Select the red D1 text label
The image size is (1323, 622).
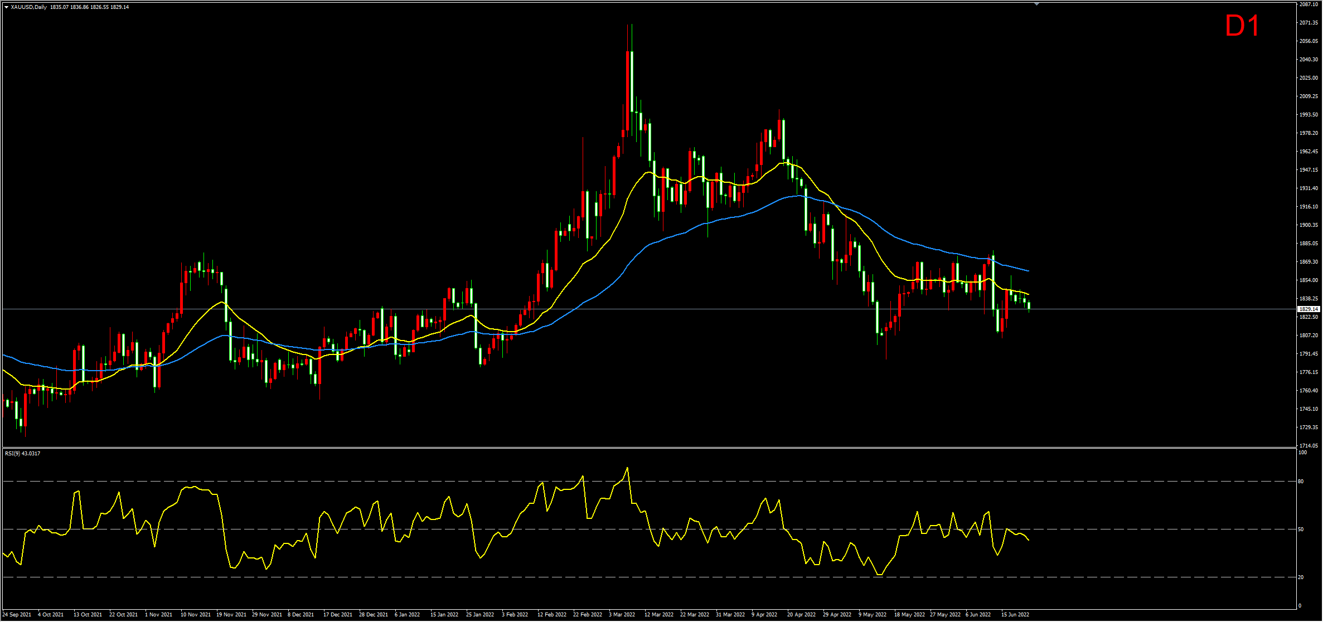click(x=1242, y=26)
